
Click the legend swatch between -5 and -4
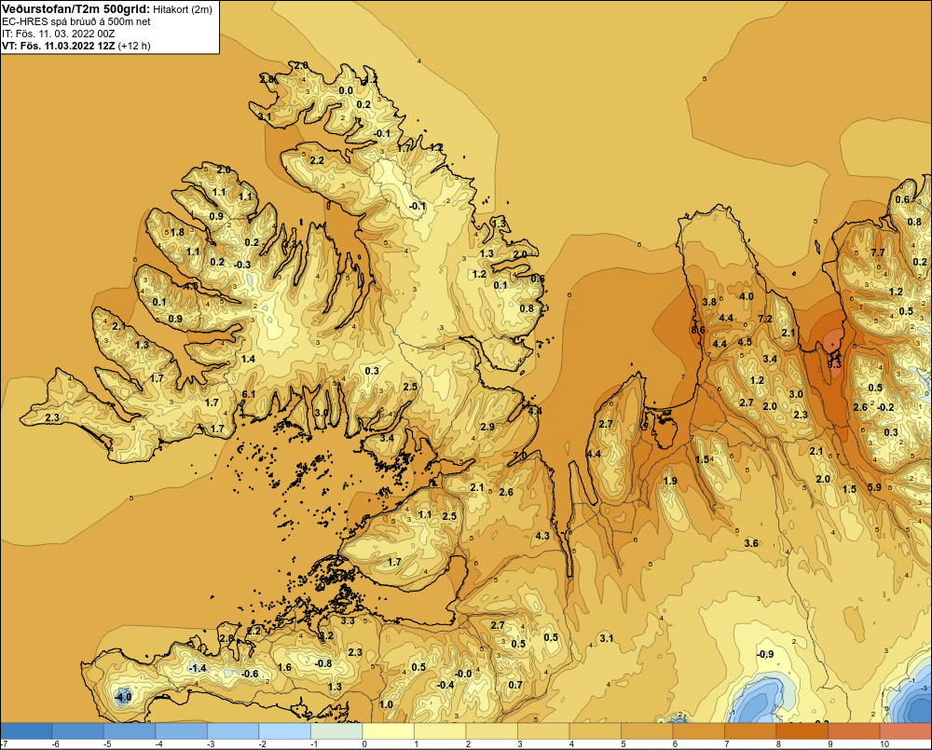130,731
